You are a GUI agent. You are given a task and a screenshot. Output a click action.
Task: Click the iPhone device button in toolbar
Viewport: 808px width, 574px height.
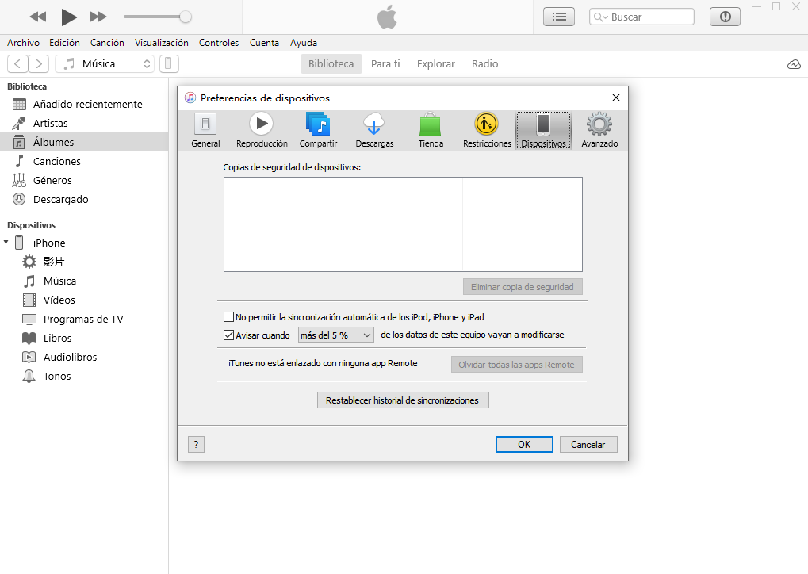[x=170, y=64]
